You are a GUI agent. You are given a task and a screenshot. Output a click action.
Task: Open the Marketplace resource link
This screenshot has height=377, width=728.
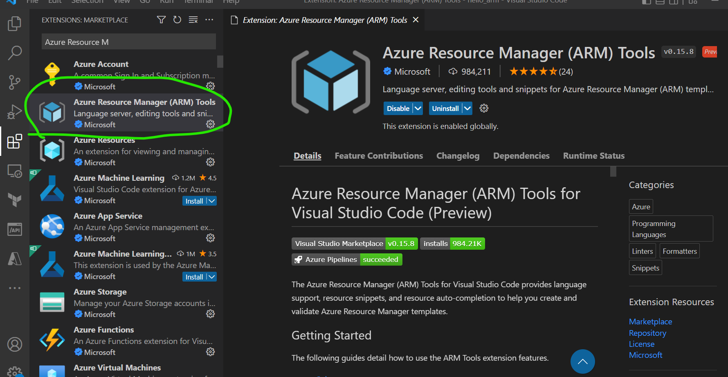pos(650,322)
